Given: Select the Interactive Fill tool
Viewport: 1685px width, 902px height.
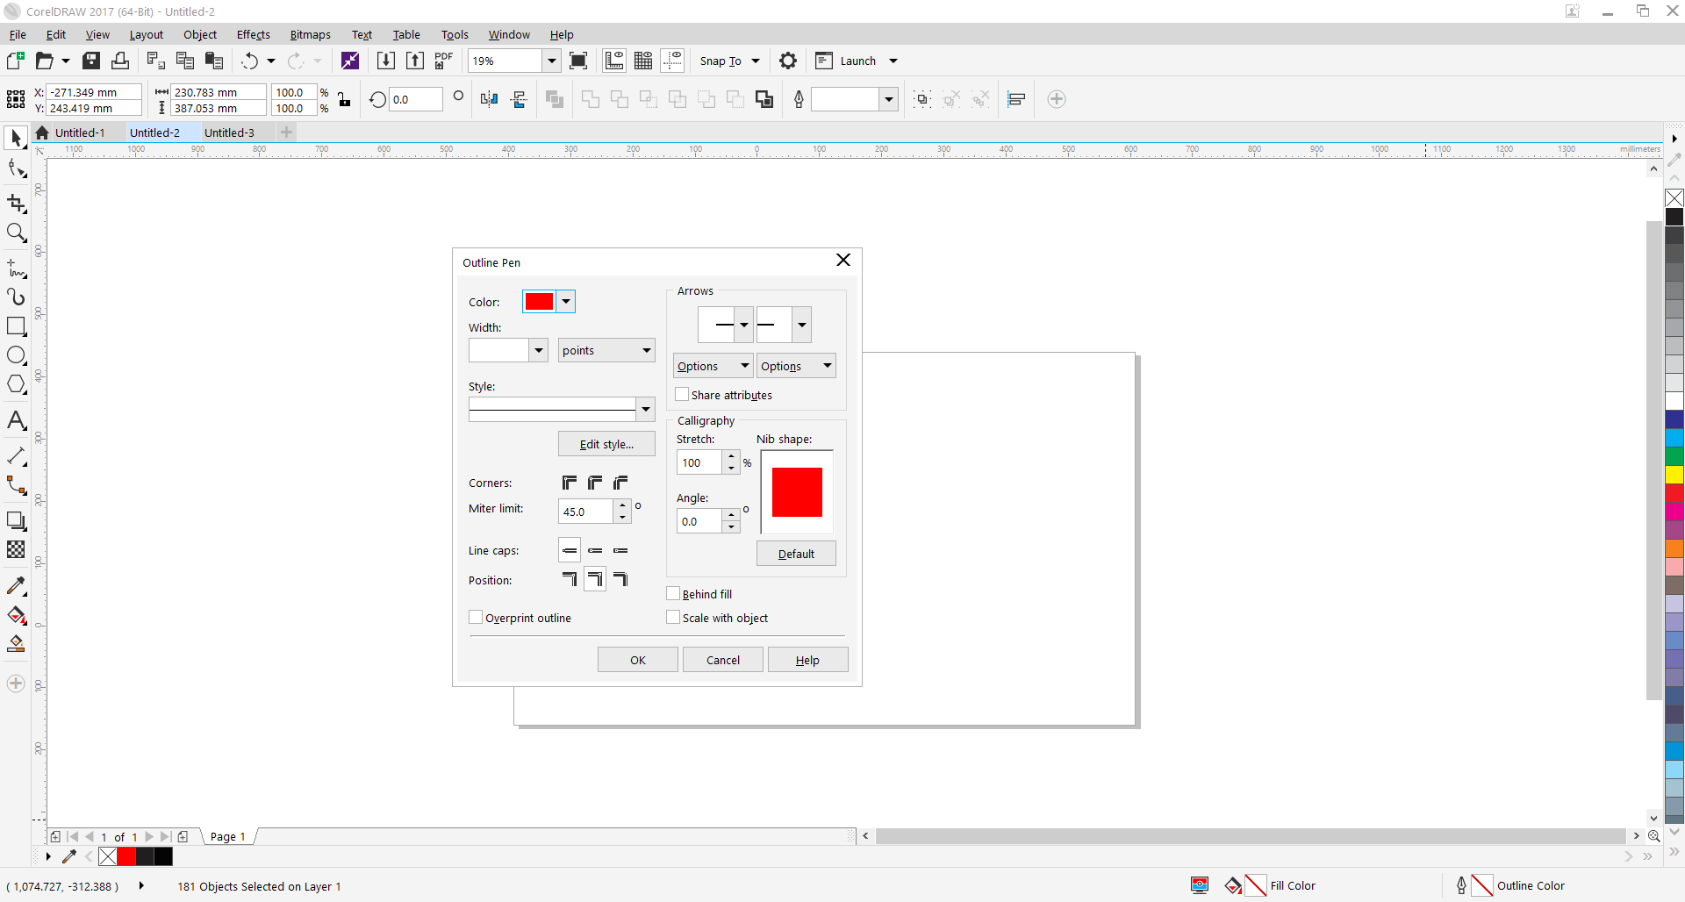Looking at the screenshot, I should (16, 615).
